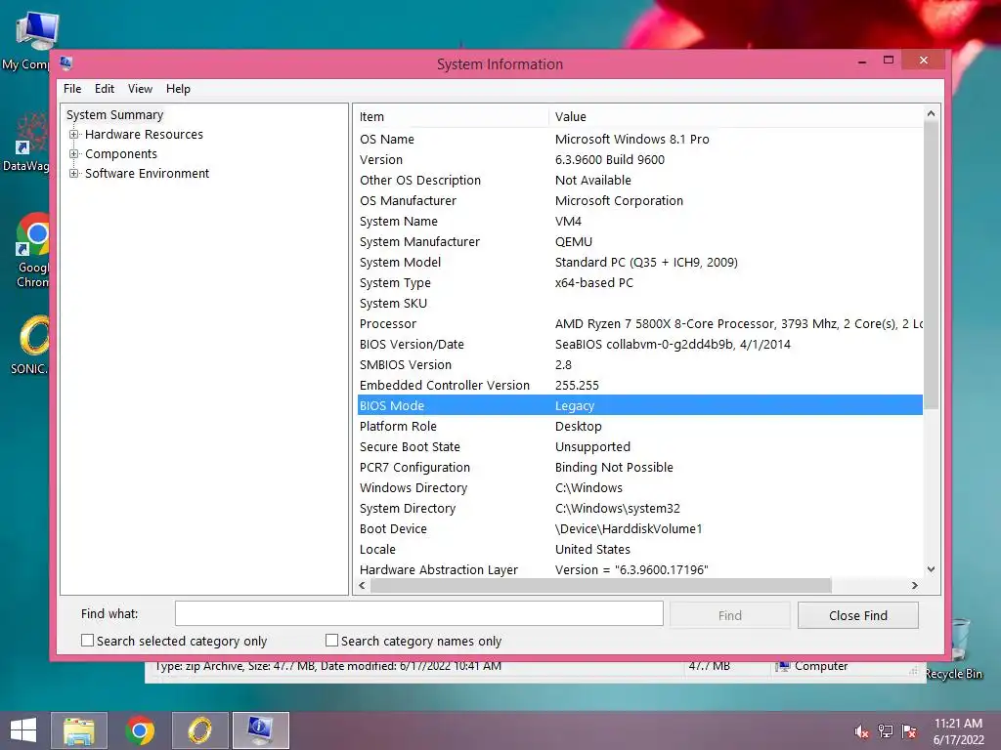The height and width of the screenshot is (750, 1001).
Task: Click the muted volume tray icon
Action: (x=861, y=731)
